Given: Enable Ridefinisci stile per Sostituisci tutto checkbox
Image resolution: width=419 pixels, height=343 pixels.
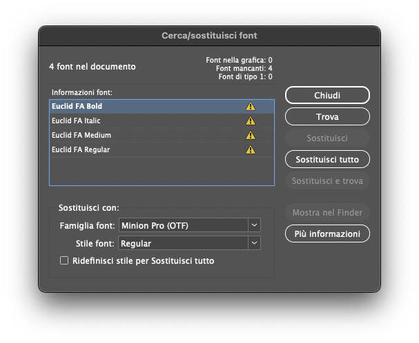Looking at the screenshot, I should pyautogui.click(x=64, y=261).
